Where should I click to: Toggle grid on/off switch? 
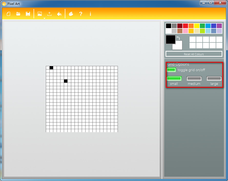pos(171,70)
